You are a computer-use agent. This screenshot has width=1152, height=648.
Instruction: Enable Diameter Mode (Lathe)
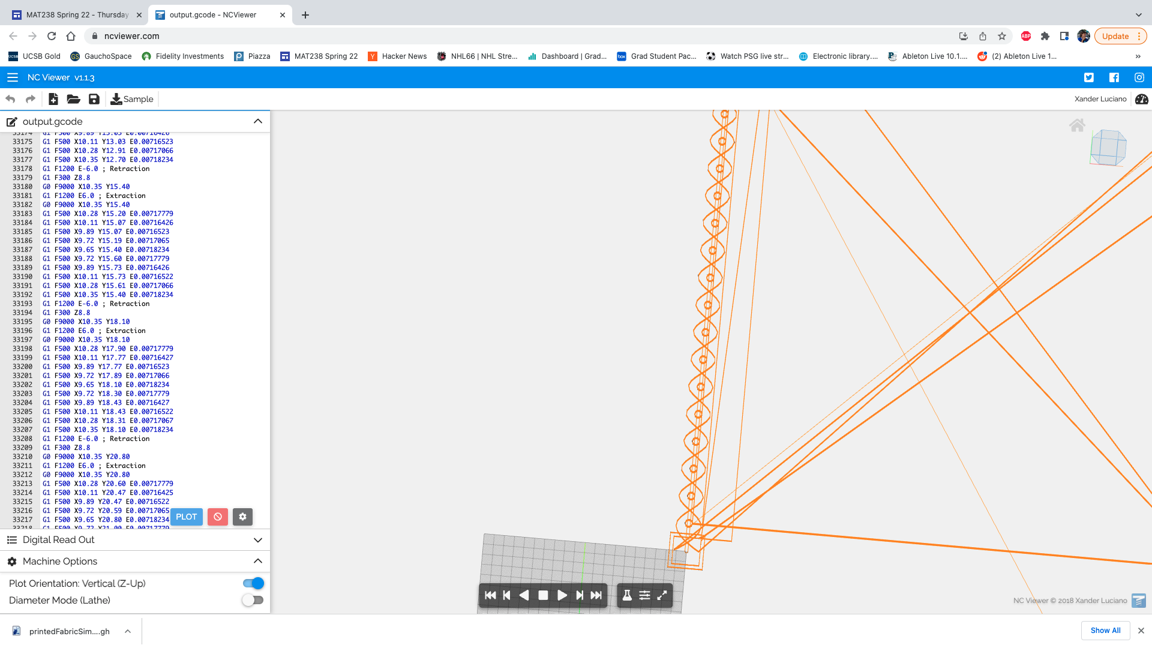click(253, 600)
